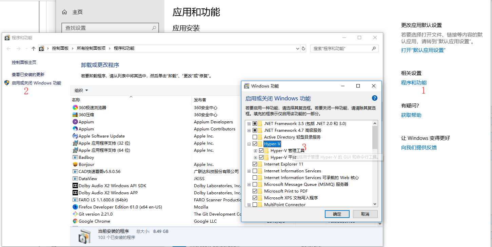
Task: Click the Forward arrow in 程序和功能 window
Action: coord(19,49)
